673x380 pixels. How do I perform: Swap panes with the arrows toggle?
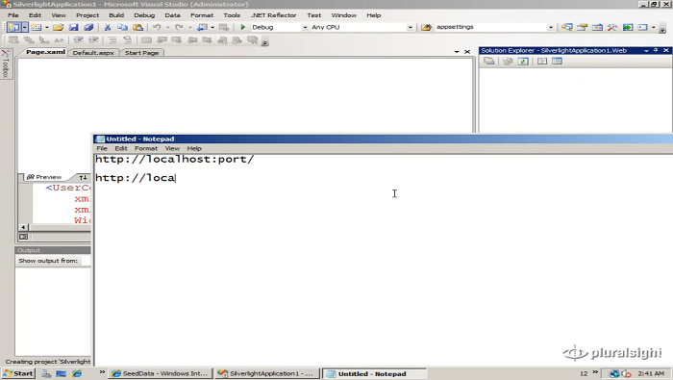pos(83,177)
